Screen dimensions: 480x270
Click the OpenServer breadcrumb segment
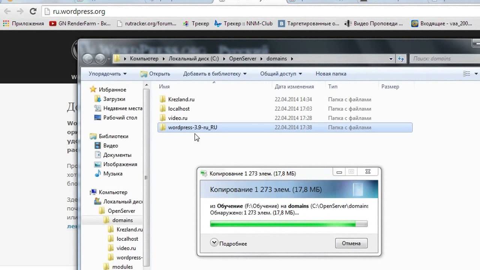(243, 58)
